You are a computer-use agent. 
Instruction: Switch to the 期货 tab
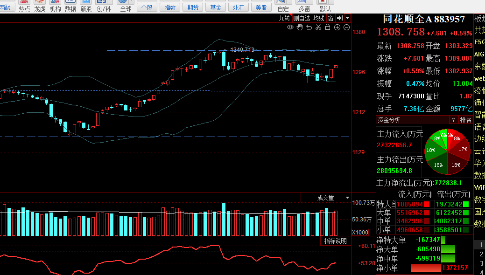coord(193,7)
